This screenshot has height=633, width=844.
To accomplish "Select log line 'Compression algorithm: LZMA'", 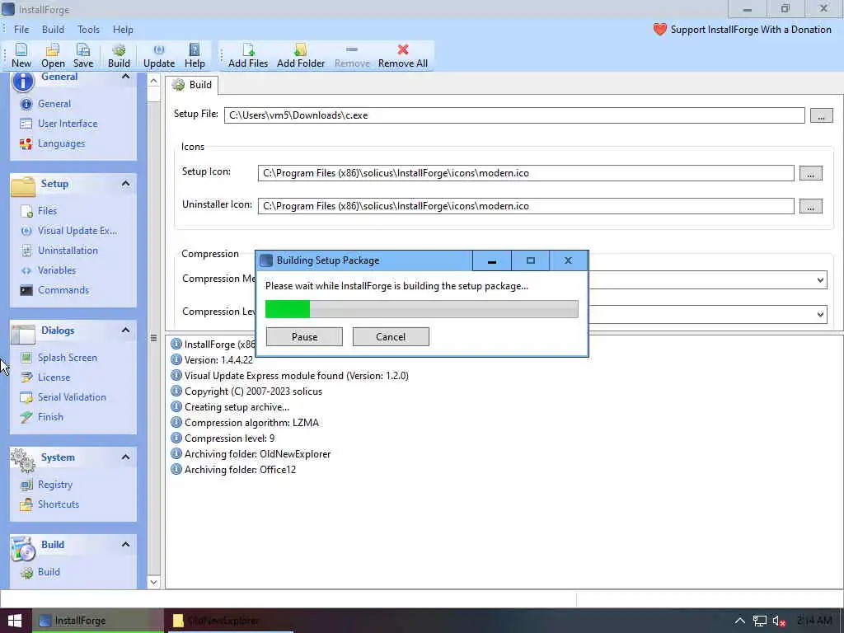I will (x=245, y=423).
